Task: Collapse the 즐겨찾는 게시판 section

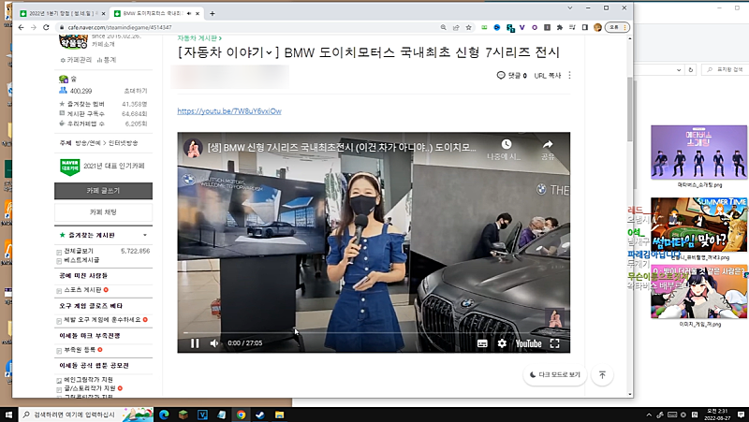Action: point(144,235)
